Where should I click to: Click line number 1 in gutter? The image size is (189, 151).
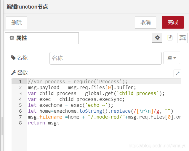point(20,82)
